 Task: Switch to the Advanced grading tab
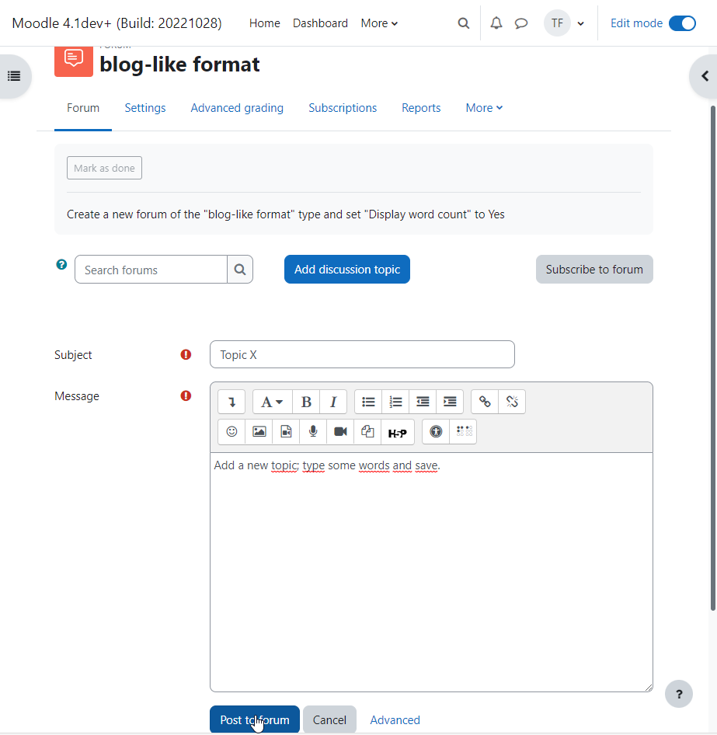[x=237, y=108]
